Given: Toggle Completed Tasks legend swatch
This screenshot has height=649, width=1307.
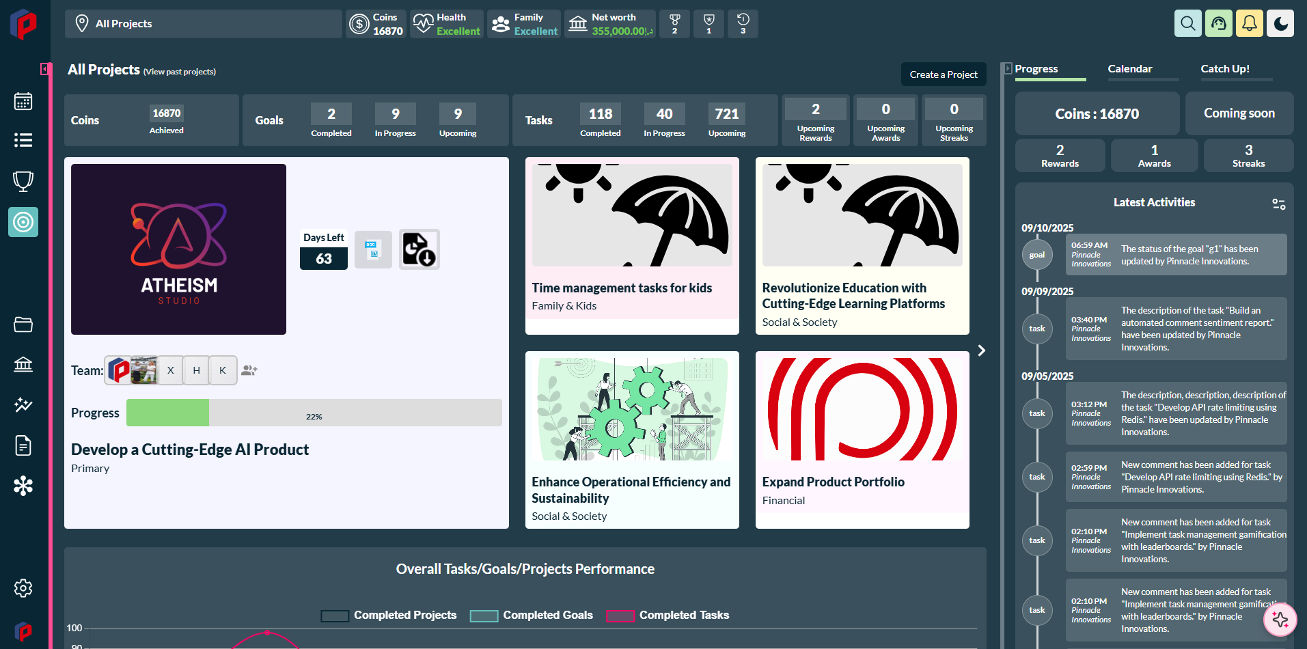Looking at the screenshot, I should tap(620, 616).
